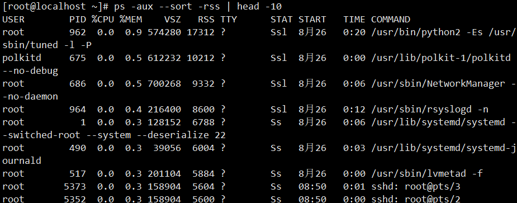517x203 pixels.
Task: Click TIME value 0:01
Action: pos(354,186)
